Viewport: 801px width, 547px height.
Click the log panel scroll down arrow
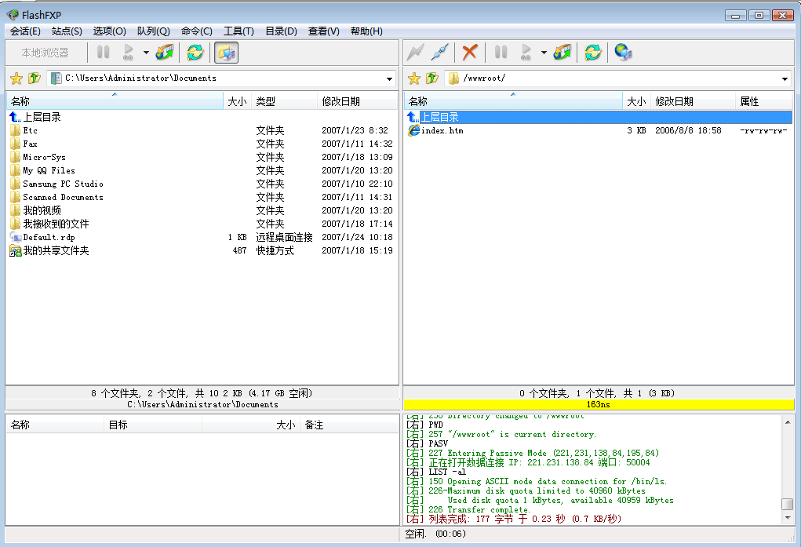[787, 517]
